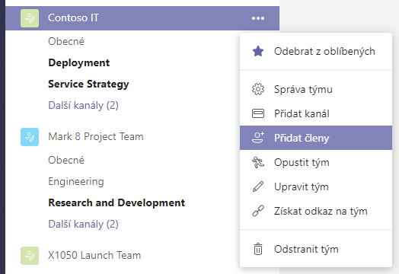The height and width of the screenshot is (274, 399).
Task: Click the gear icon next to Správa týmu
Action: point(258,89)
